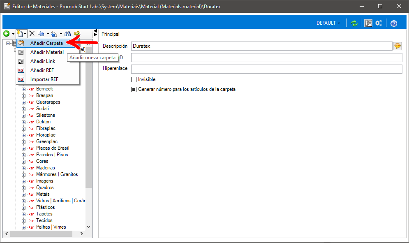Click the REF icon beside Placas do Brasil
The image size is (409, 243).
click(x=31, y=148)
